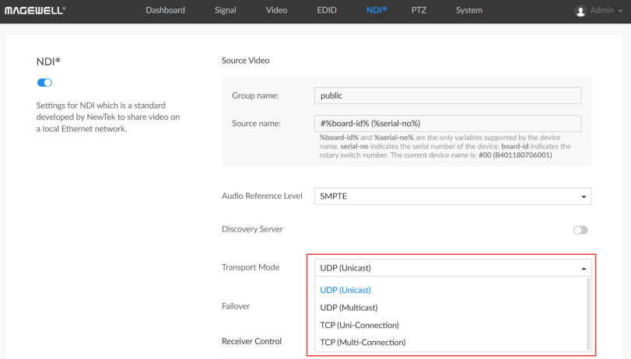
Task: Enable the Discovery Server toggle
Action: 580,230
